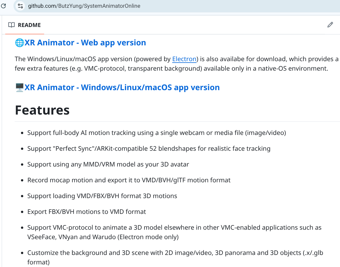Viewport: 340px width, 267px height.
Task: Edit the README with the pencil icon
Action: [x=330, y=25]
